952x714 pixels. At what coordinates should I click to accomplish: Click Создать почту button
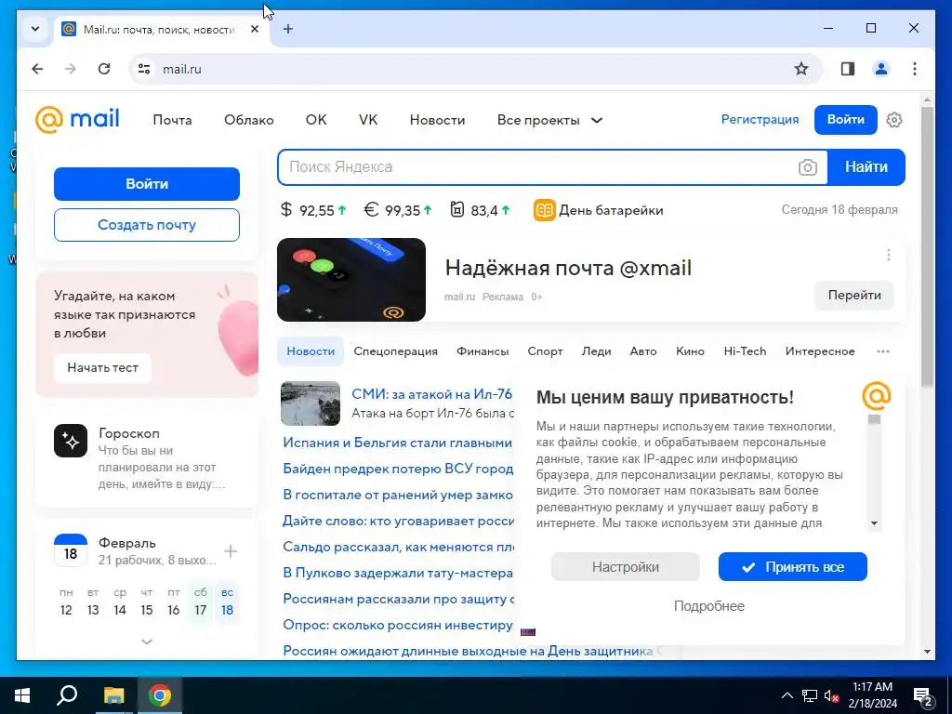[147, 225]
